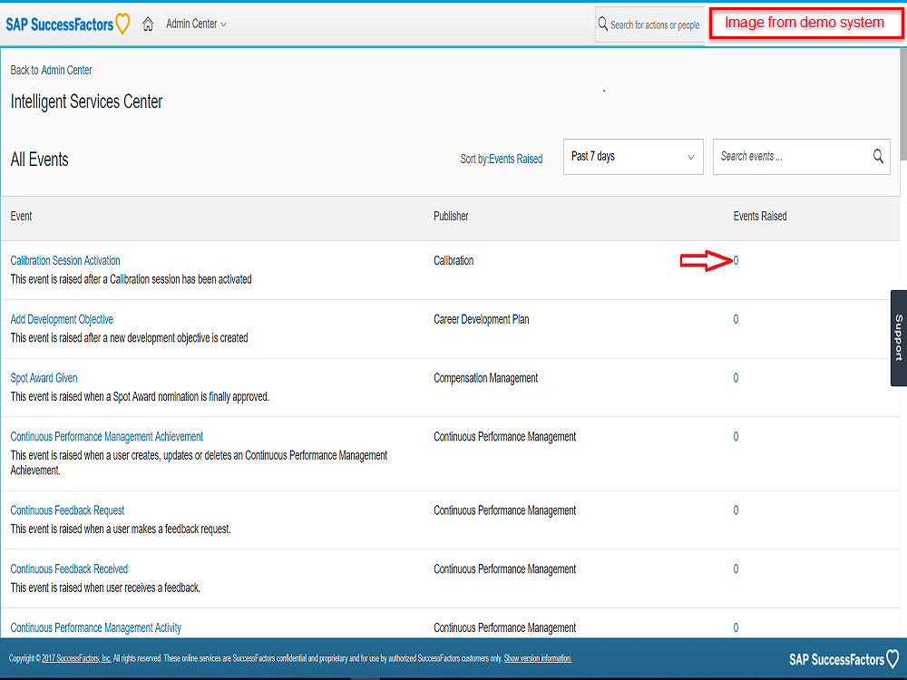This screenshot has height=680, width=907.
Task: Click the Event column header
Action: (x=22, y=217)
